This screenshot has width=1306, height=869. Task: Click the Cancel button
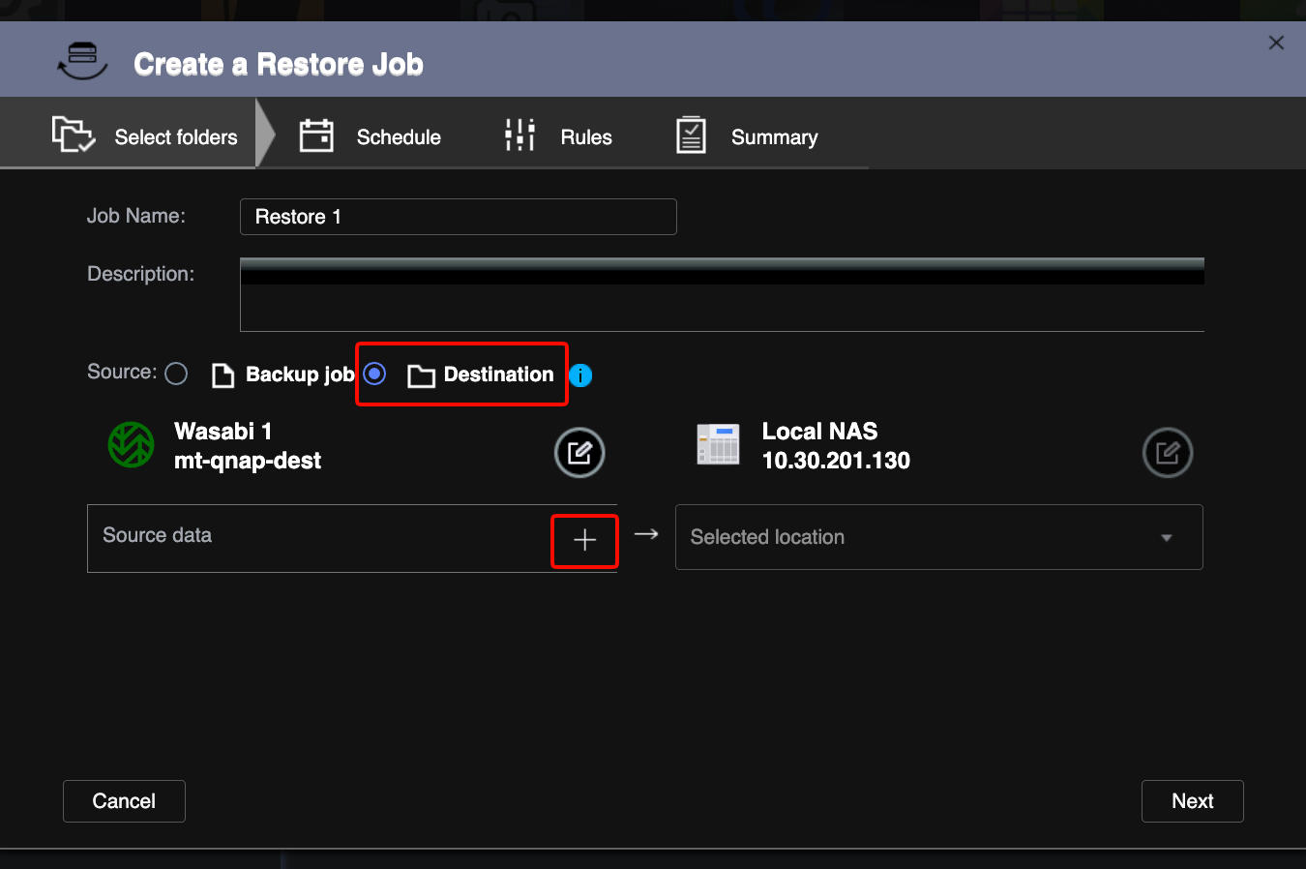click(x=124, y=801)
